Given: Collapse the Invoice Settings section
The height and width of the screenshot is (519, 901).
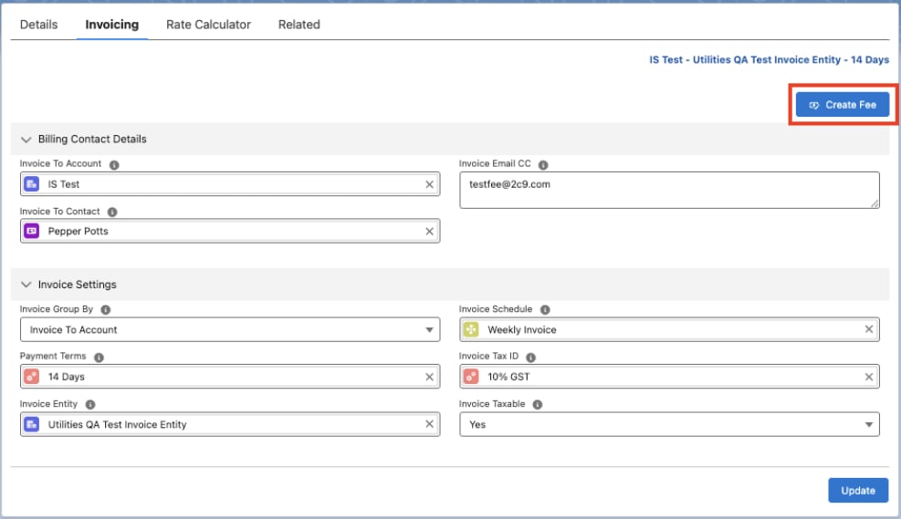Looking at the screenshot, I should 26,285.
